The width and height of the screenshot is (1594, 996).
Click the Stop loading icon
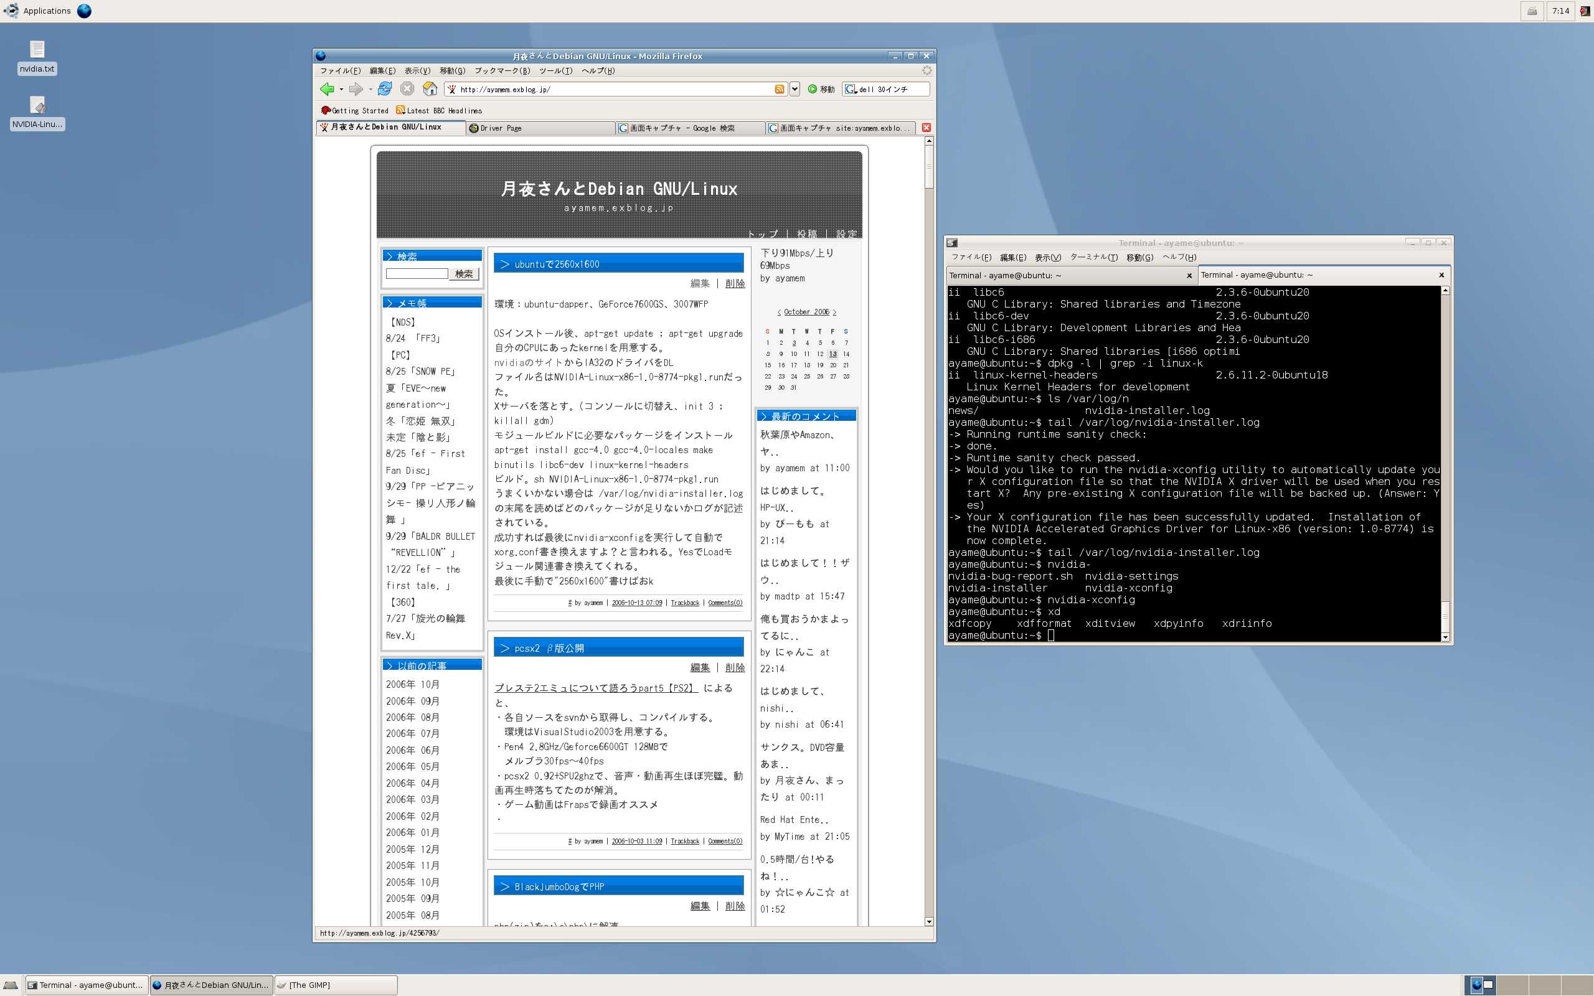[x=407, y=89]
